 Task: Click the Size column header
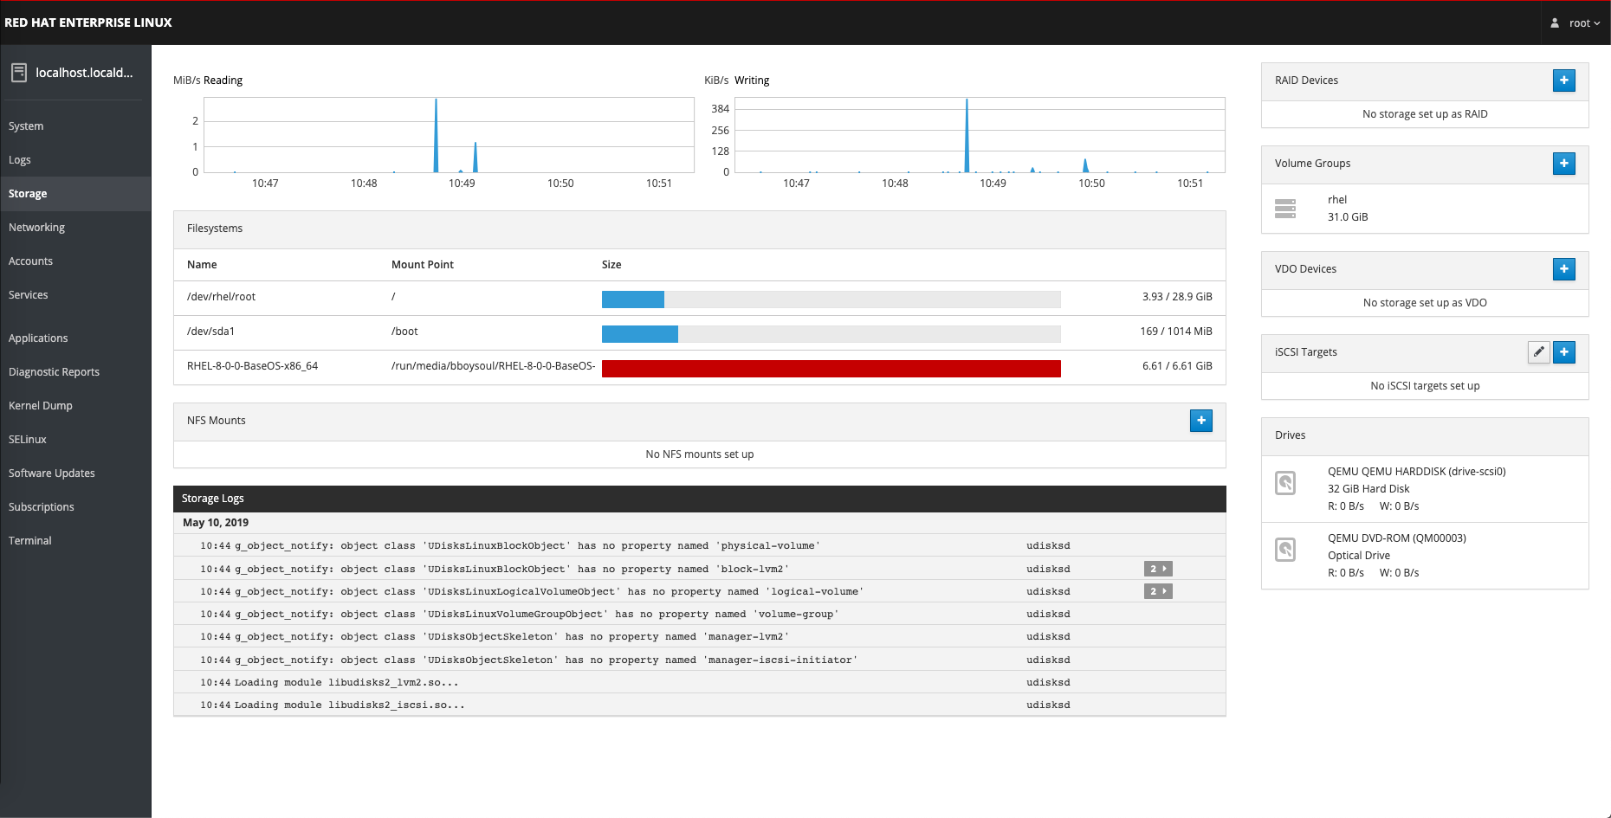click(x=611, y=265)
